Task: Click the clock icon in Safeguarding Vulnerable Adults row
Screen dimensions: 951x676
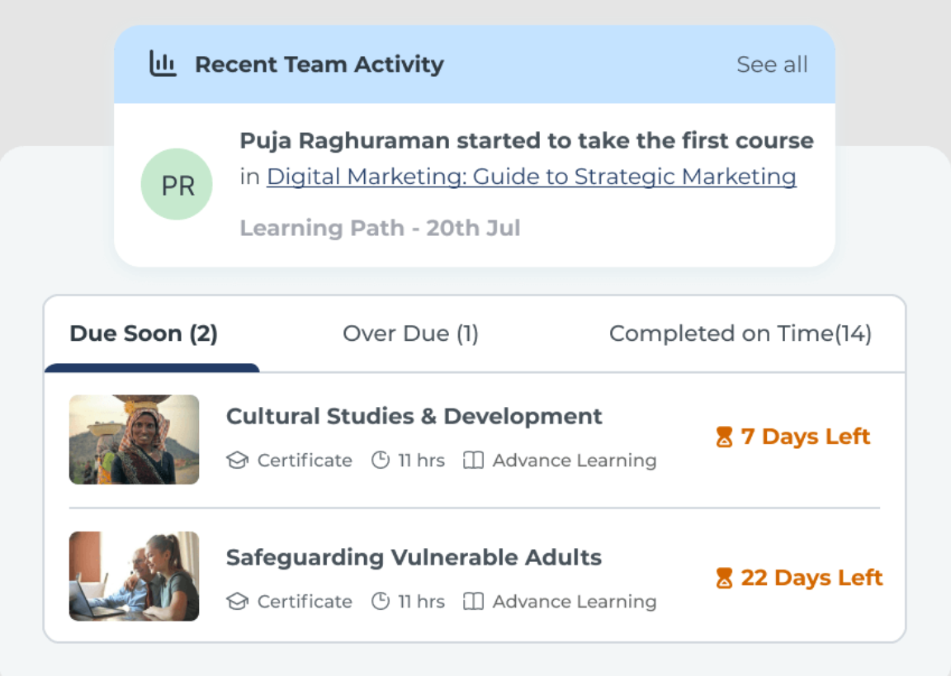Action: coord(381,602)
